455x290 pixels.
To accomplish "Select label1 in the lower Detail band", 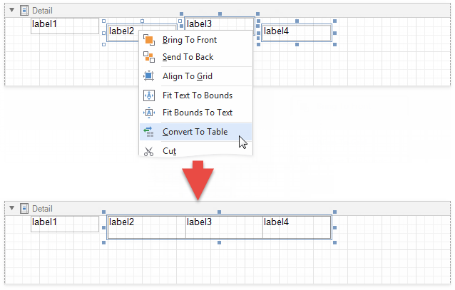I will pos(65,224).
